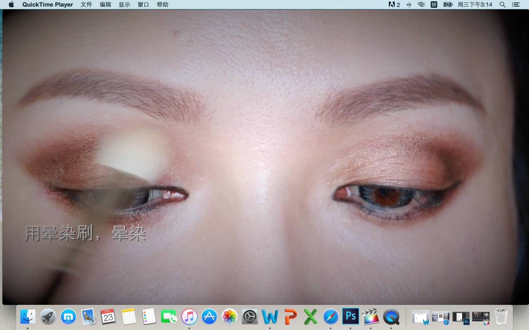Open iTunes from the dock
The width and height of the screenshot is (529, 330).
click(x=189, y=317)
